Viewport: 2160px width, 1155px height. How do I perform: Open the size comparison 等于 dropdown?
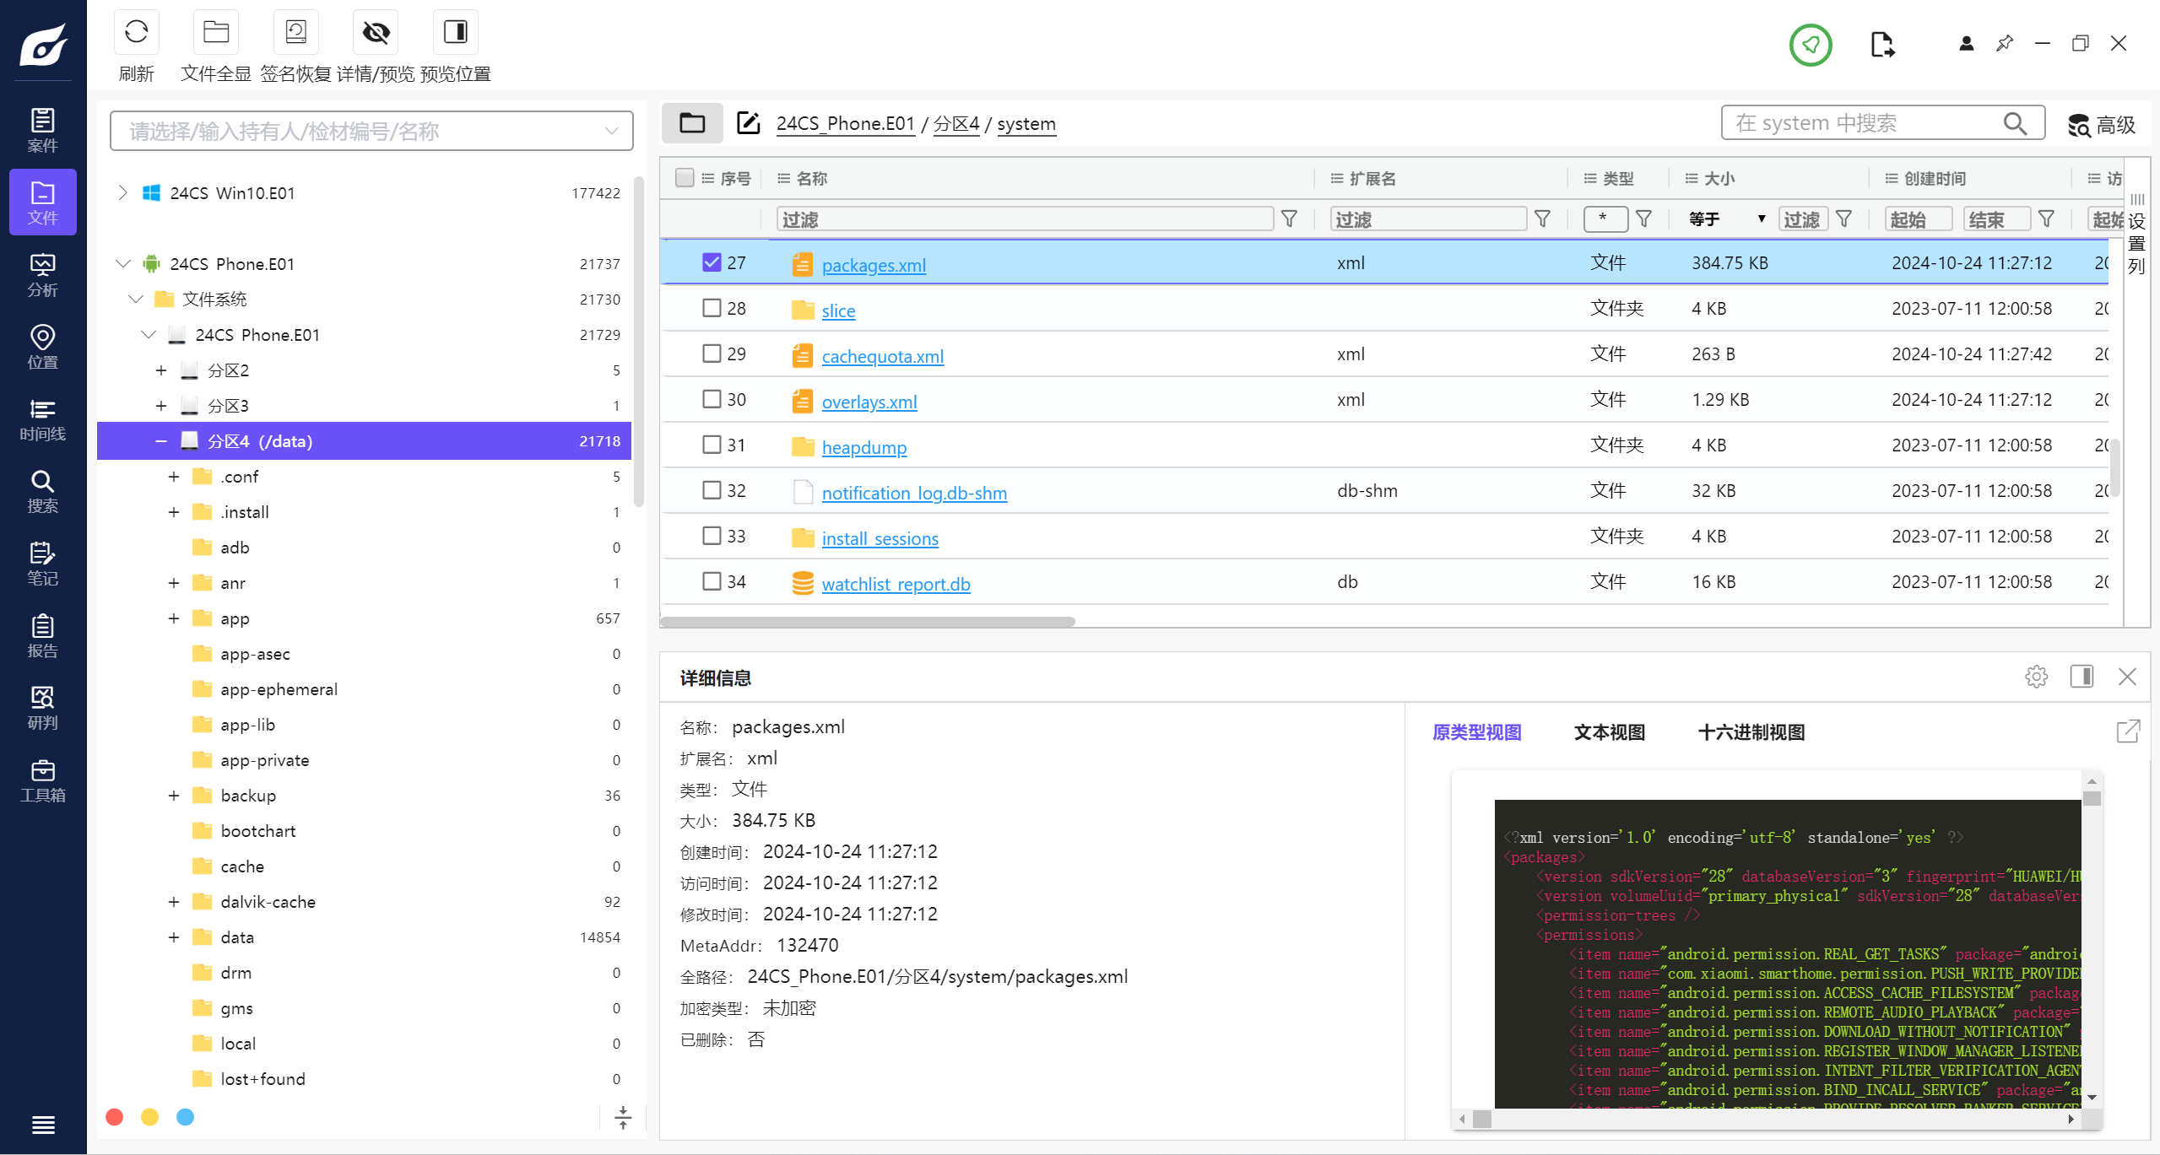(1726, 219)
